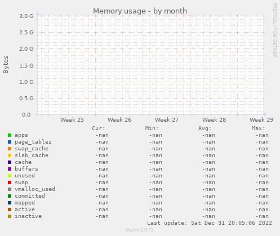
Task: Select the 'page_tables' legend label
Action: [33, 142]
